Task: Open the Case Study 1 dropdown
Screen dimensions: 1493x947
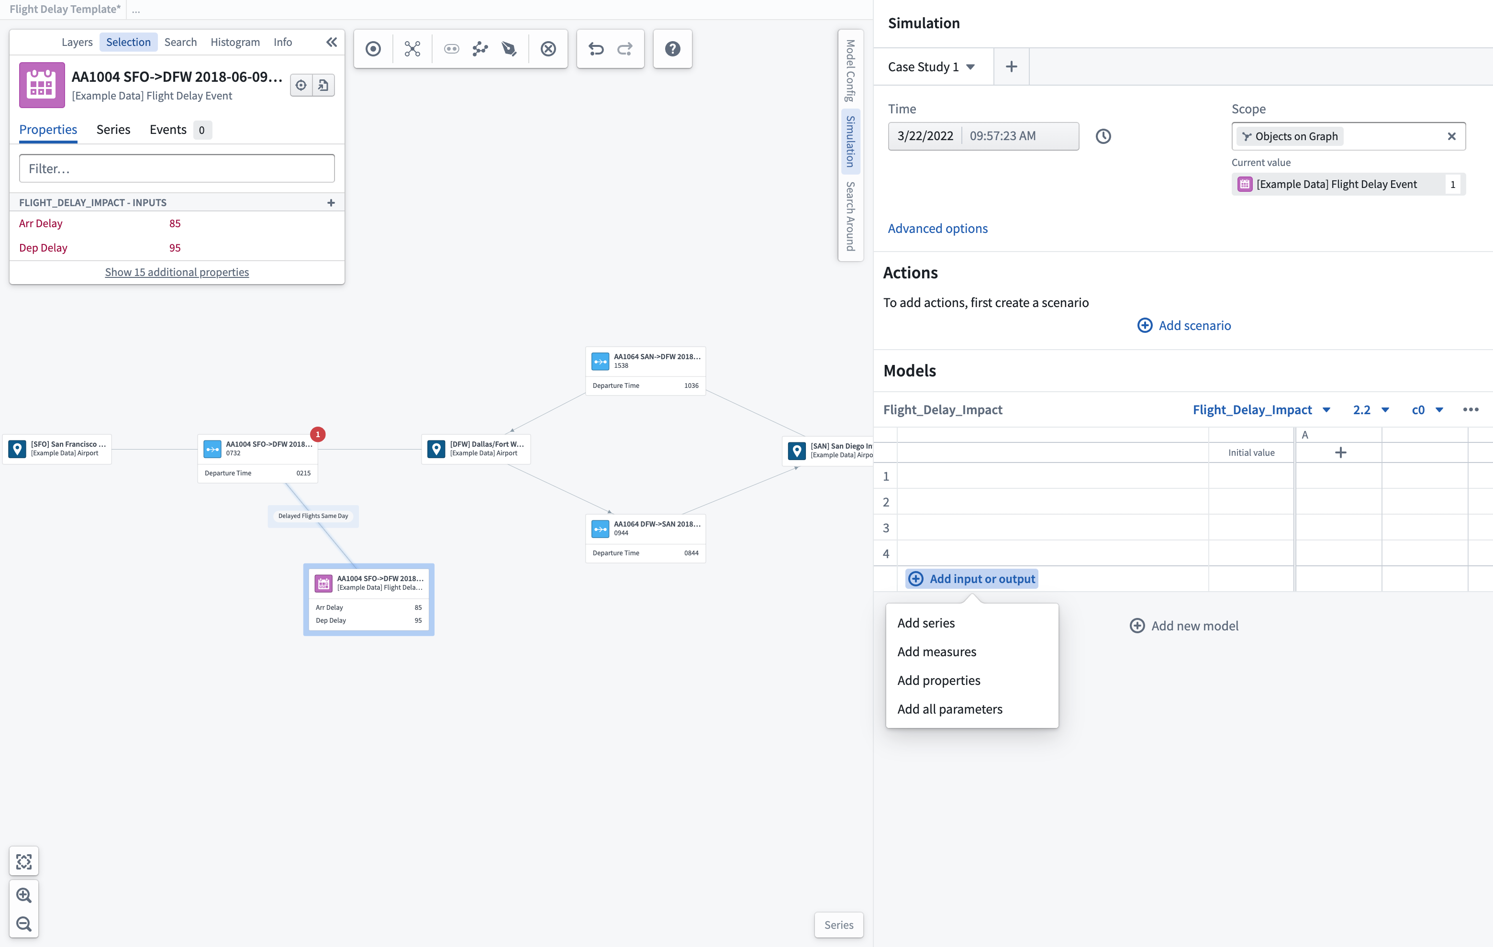Action: click(x=931, y=67)
